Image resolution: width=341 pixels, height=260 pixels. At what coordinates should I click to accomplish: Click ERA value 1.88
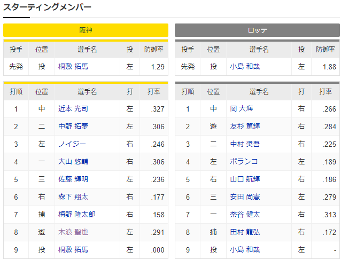click(x=329, y=67)
